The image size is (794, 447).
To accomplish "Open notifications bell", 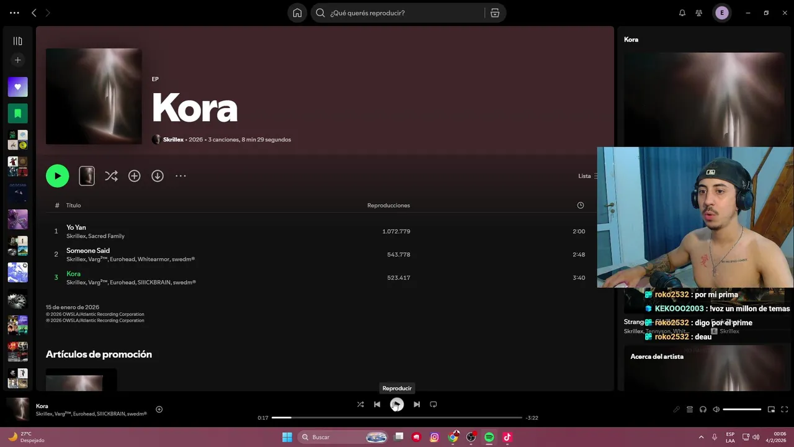I will [x=682, y=12].
